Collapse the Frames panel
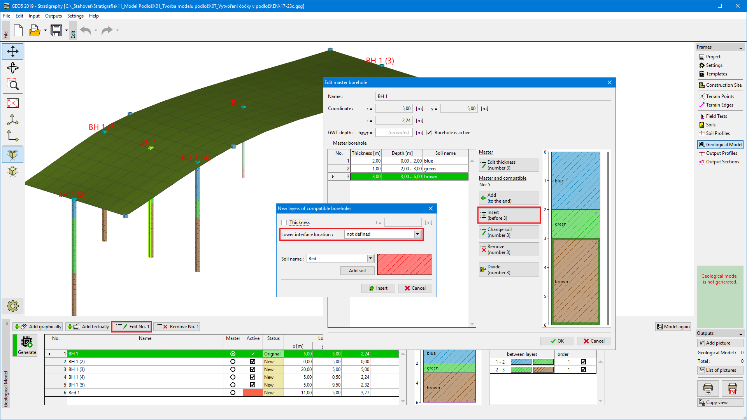Viewport: 747px width, 420px height. pyautogui.click(x=740, y=47)
